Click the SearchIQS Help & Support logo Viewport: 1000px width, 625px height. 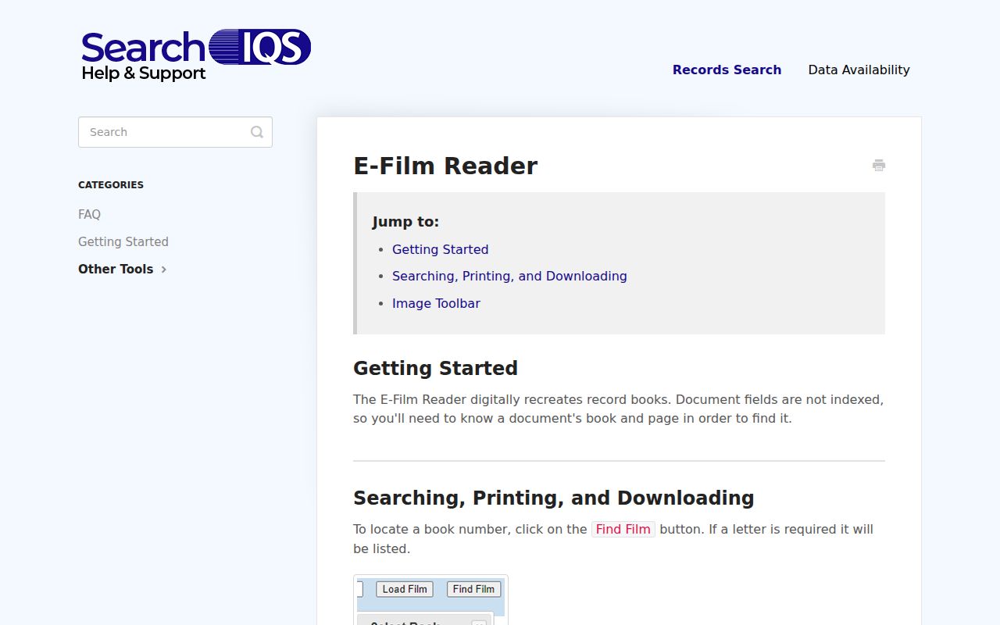pos(196,55)
